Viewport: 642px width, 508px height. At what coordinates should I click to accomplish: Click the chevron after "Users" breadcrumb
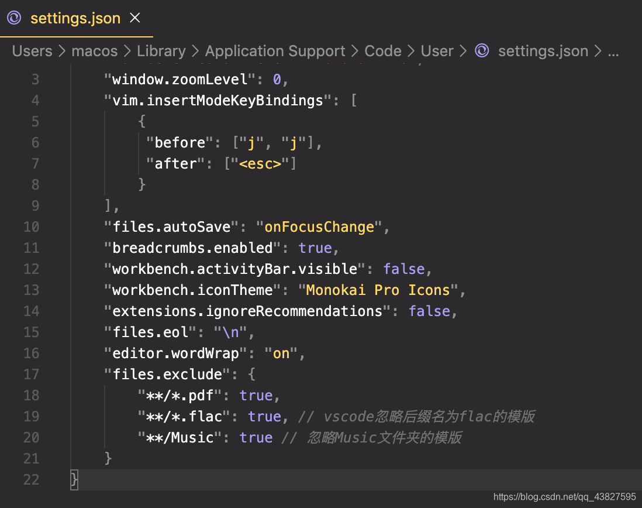click(61, 51)
